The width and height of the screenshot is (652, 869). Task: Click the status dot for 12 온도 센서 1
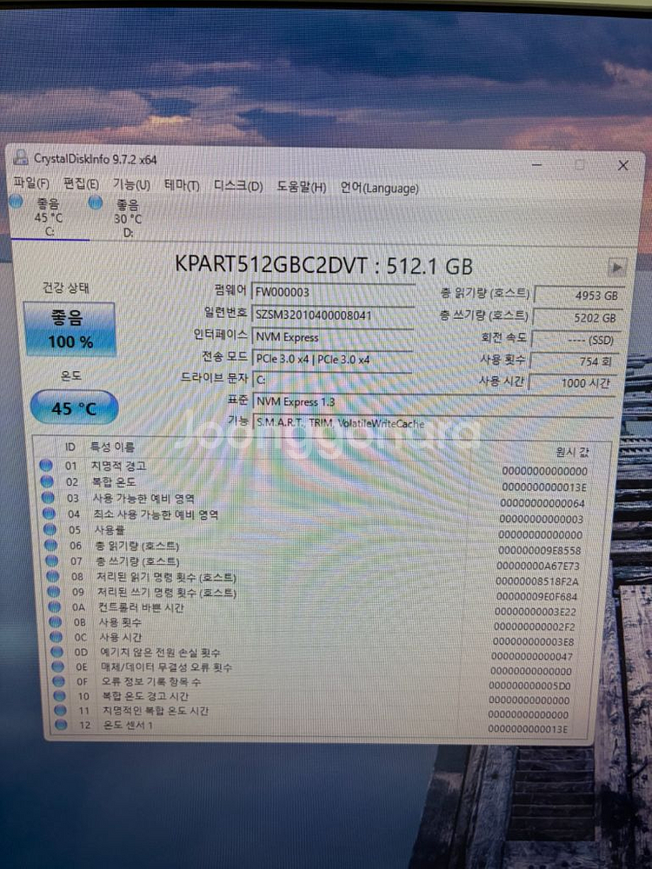coord(61,725)
